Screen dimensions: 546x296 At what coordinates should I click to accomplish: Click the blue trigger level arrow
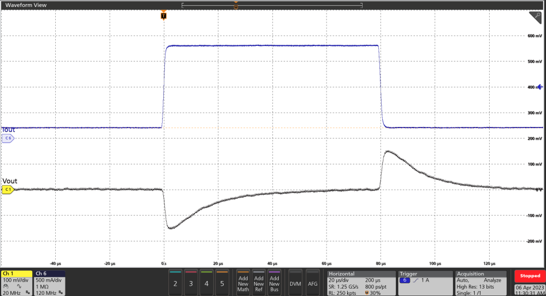(539, 87)
